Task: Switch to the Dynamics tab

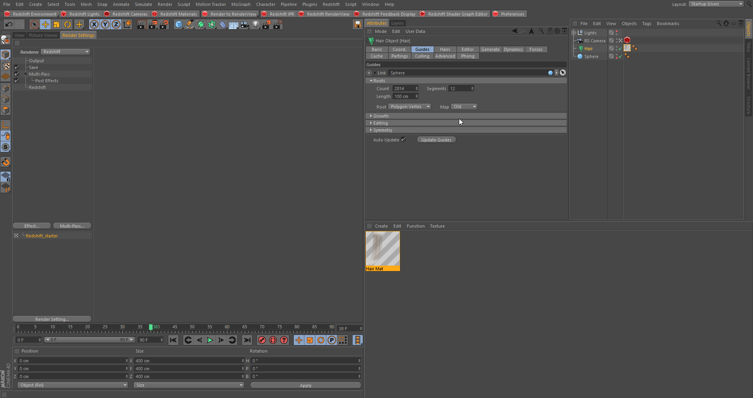Action: pyautogui.click(x=513, y=49)
